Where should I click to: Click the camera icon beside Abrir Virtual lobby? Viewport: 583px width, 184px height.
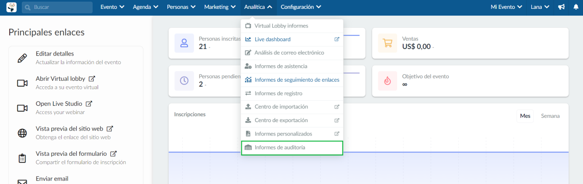click(22, 83)
